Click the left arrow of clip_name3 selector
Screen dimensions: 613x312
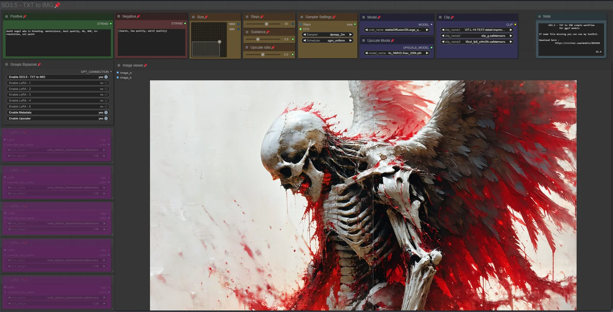pos(443,42)
